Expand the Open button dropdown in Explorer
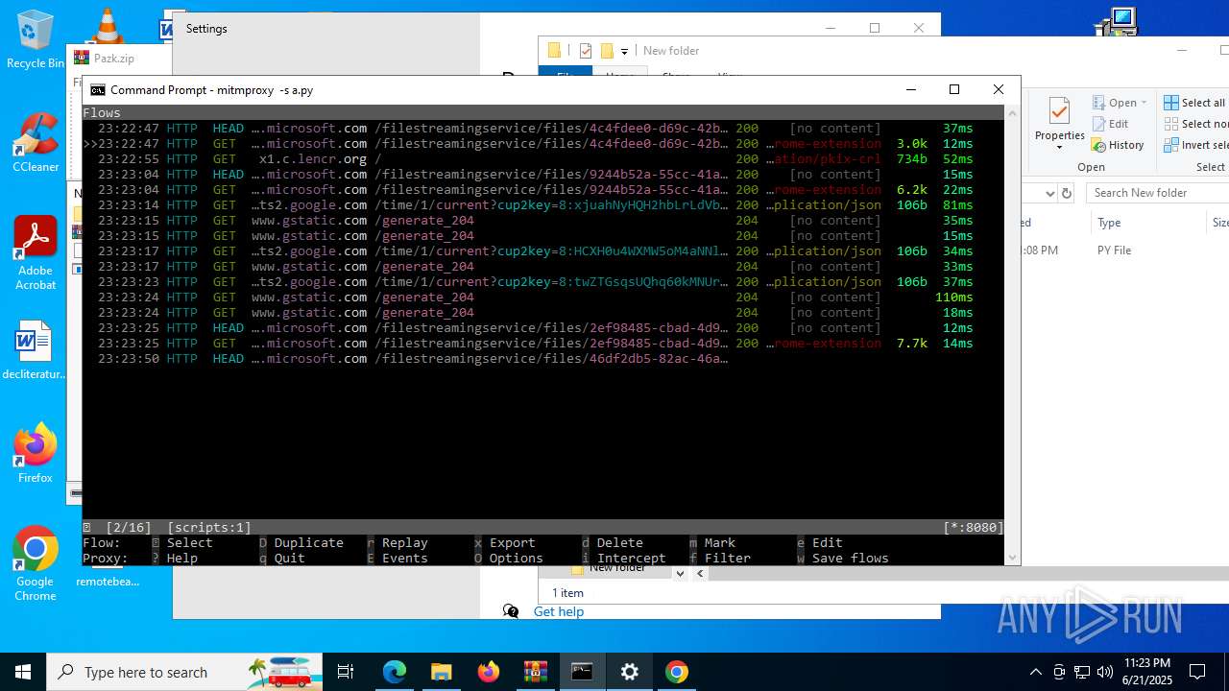 click(1144, 103)
